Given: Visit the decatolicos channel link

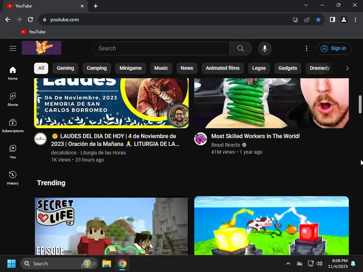Looking at the screenshot, I should pos(88,153).
